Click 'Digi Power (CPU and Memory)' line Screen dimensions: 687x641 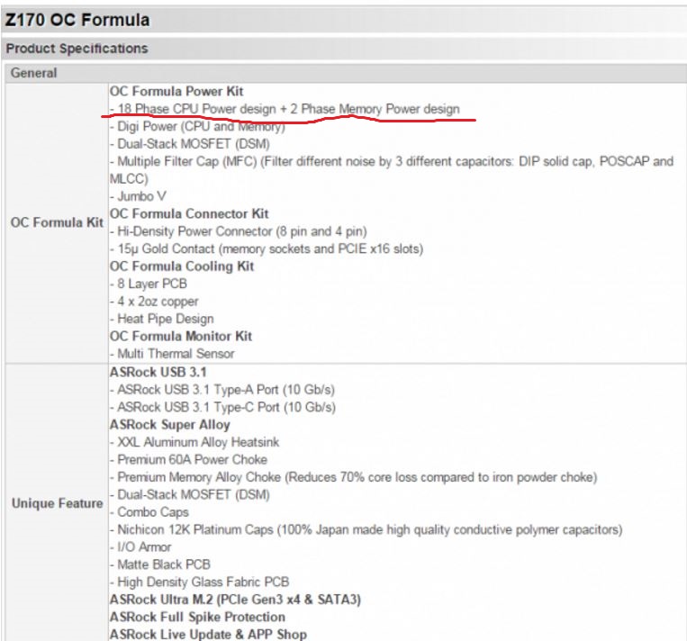(197, 126)
